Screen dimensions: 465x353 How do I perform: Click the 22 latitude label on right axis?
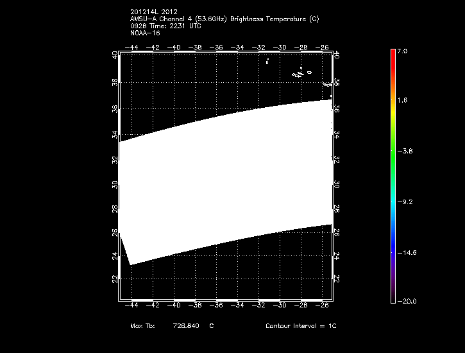pos(337,278)
